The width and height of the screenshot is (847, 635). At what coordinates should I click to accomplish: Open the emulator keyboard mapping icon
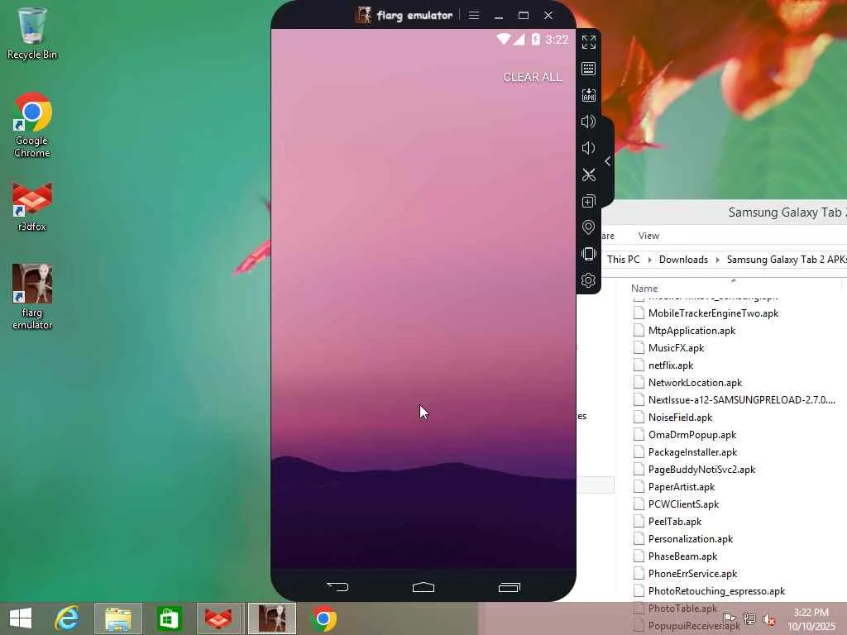pyautogui.click(x=588, y=69)
